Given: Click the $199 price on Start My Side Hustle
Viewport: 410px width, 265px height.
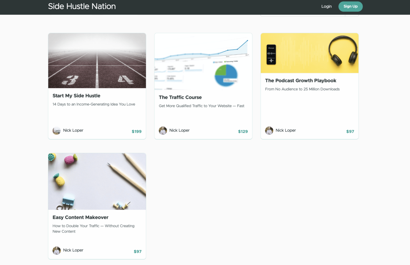Looking at the screenshot, I should click(136, 132).
